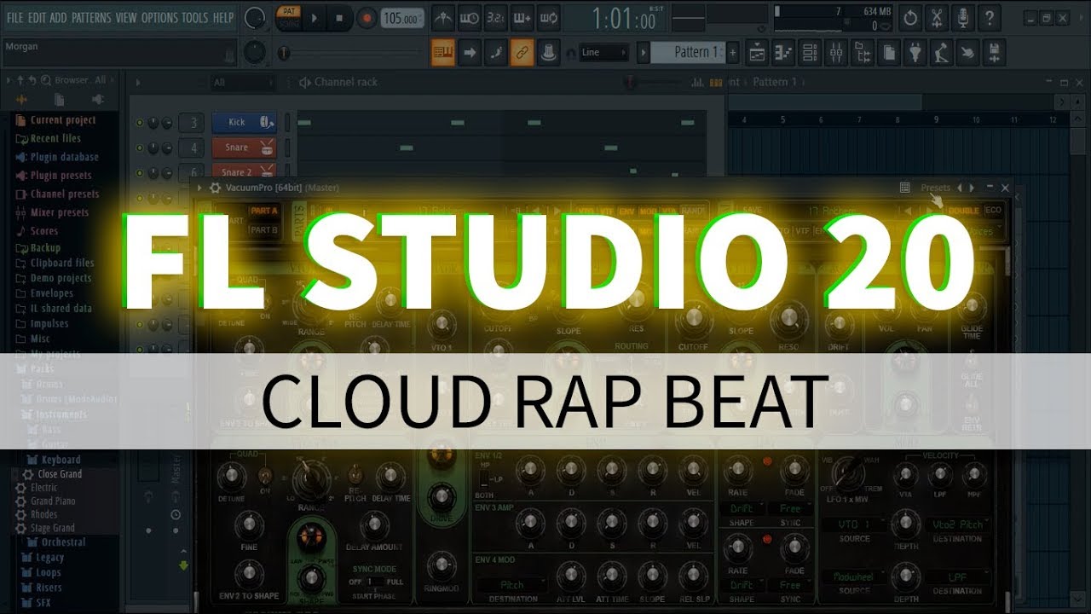Expand Mixer presets in browser
Viewport: 1091px width, 614px height.
tap(52, 212)
